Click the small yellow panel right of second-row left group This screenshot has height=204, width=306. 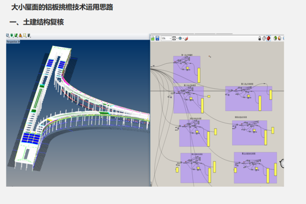(x=209, y=96)
